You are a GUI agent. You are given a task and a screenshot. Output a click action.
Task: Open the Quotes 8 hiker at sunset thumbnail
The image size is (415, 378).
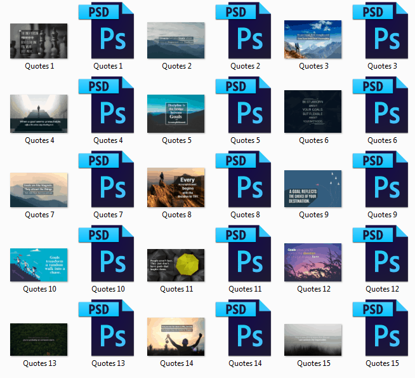tap(176, 187)
